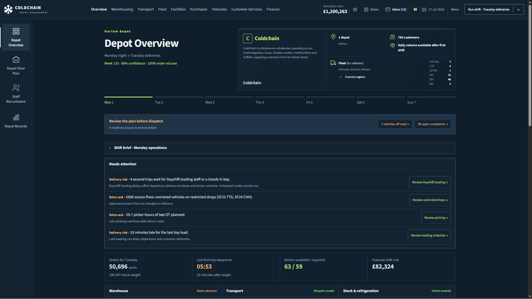Open the Depot Records chart icon
Screen dimensions: 532x299
(x=16, y=117)
